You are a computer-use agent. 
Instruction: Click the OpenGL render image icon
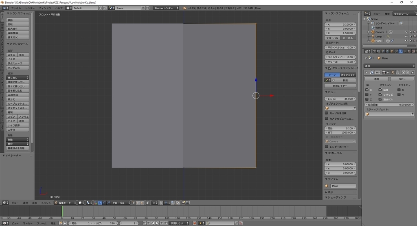183,203
